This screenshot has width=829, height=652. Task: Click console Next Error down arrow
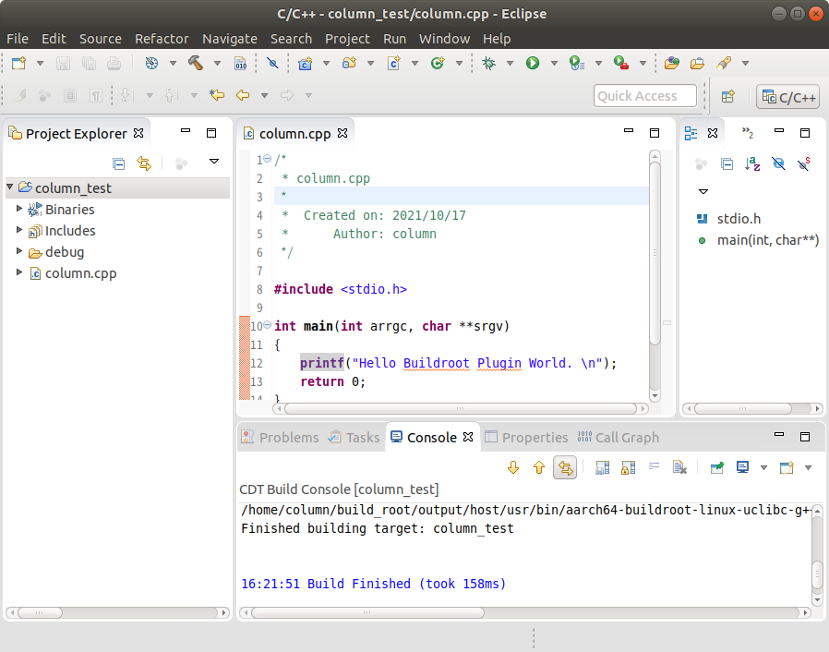coord(513,467)
